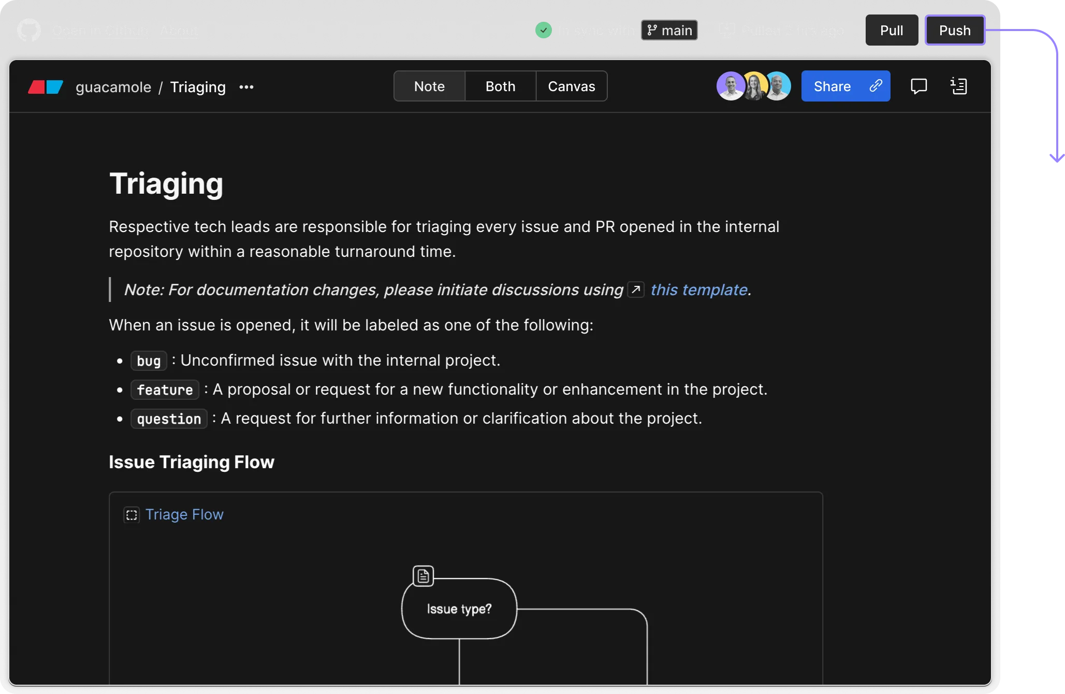1065x694 pixels.
Task: Click the frame icon beside Triage Flow
Action: [x=132, y=515]
